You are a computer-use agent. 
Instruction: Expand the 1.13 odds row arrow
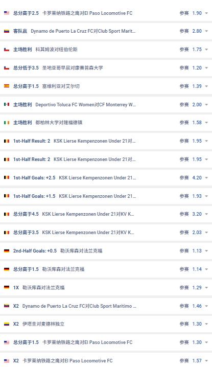[x=206, y=251]
